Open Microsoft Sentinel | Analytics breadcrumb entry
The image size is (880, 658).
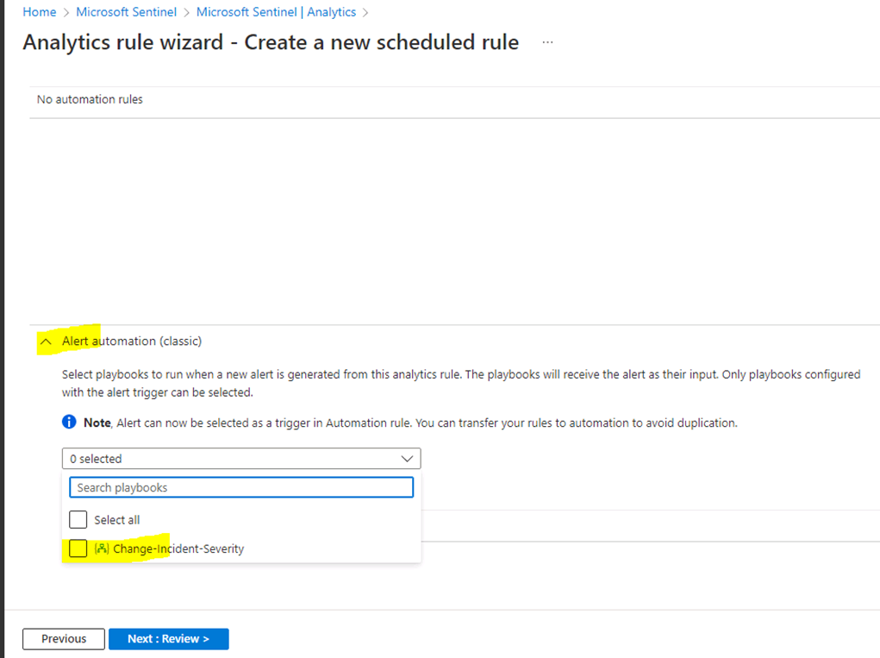click(x=276, y=11)
